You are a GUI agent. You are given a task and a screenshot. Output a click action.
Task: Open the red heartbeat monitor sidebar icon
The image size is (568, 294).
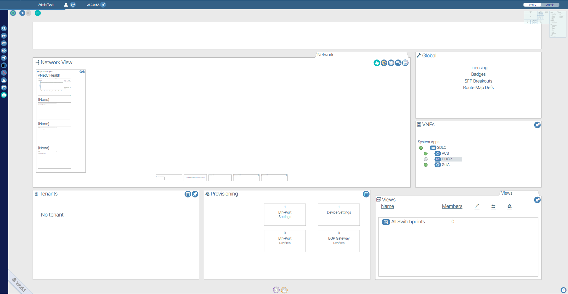pos(4,73)
